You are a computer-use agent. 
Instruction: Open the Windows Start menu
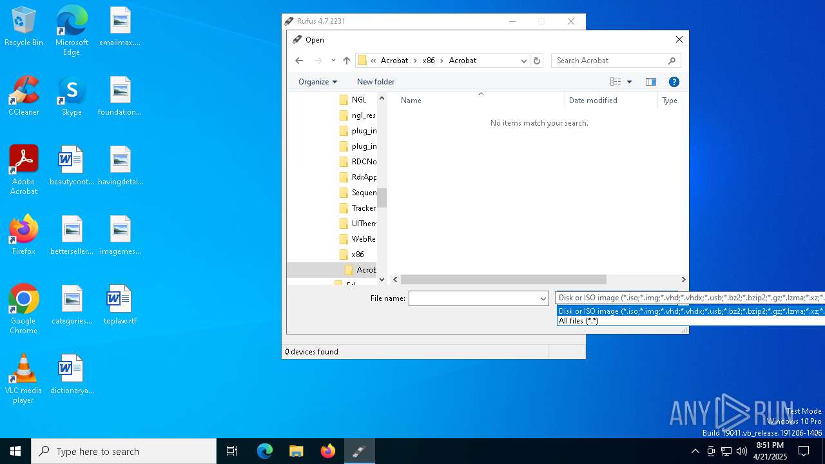click(x=15, y=451)
